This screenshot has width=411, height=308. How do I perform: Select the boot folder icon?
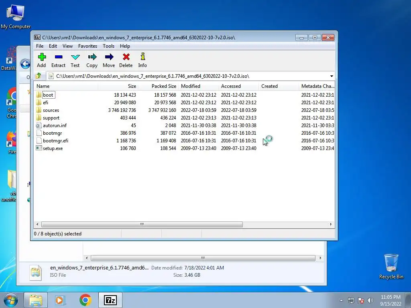39,95
